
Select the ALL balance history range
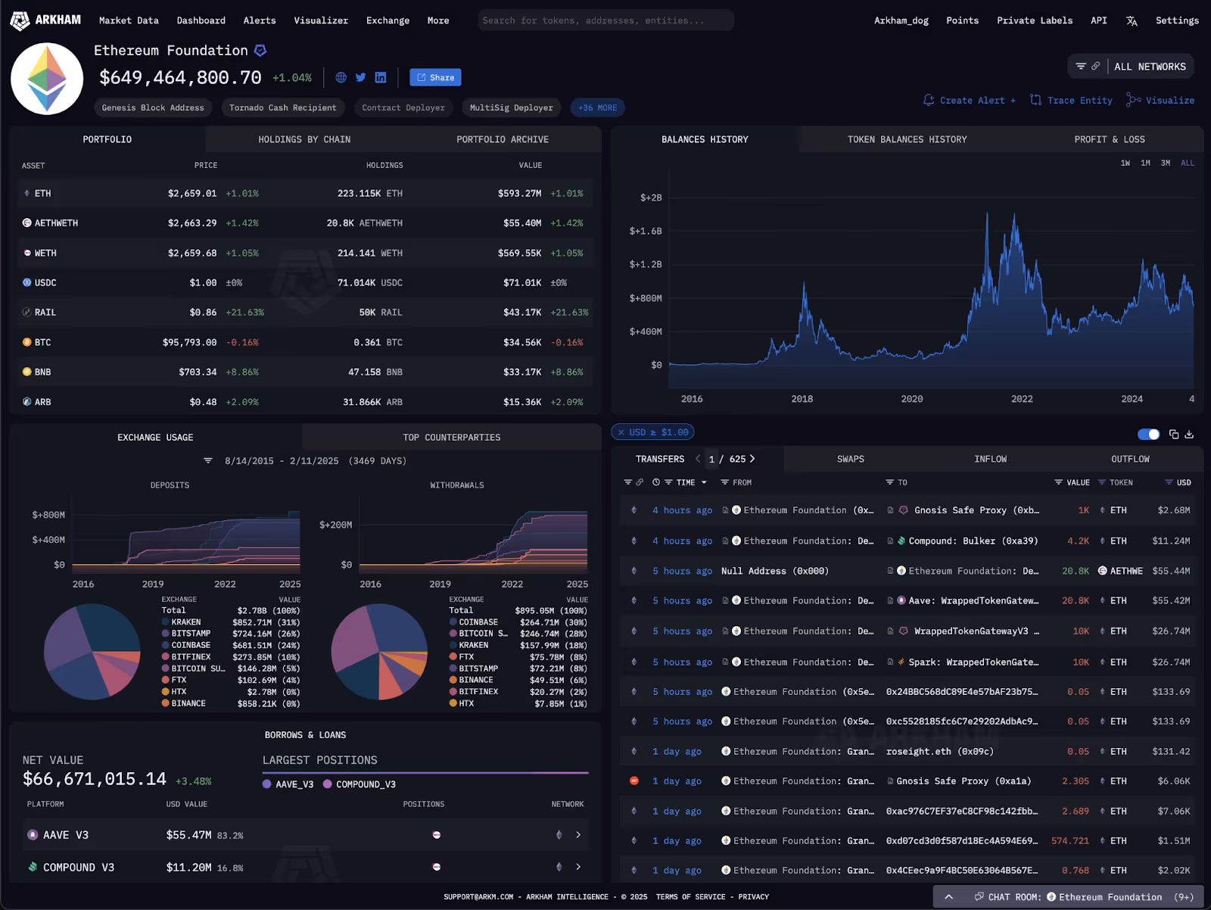click(x=1188, y=163)
